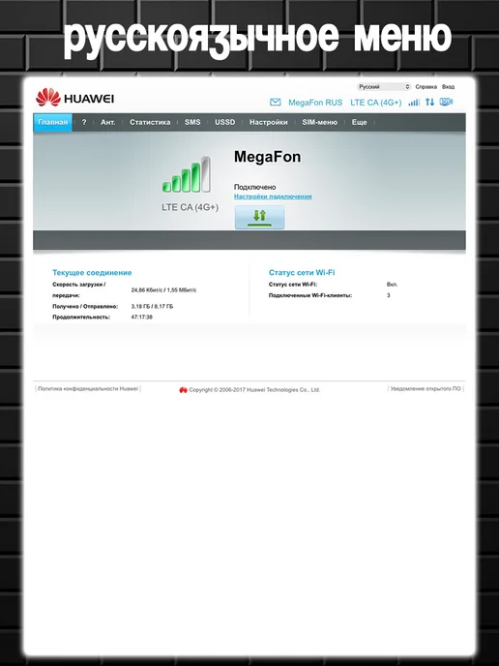Click the Huawei logo
Viewport: 499px width, 666px height.
pyautogui.click(x=74, y=98)
